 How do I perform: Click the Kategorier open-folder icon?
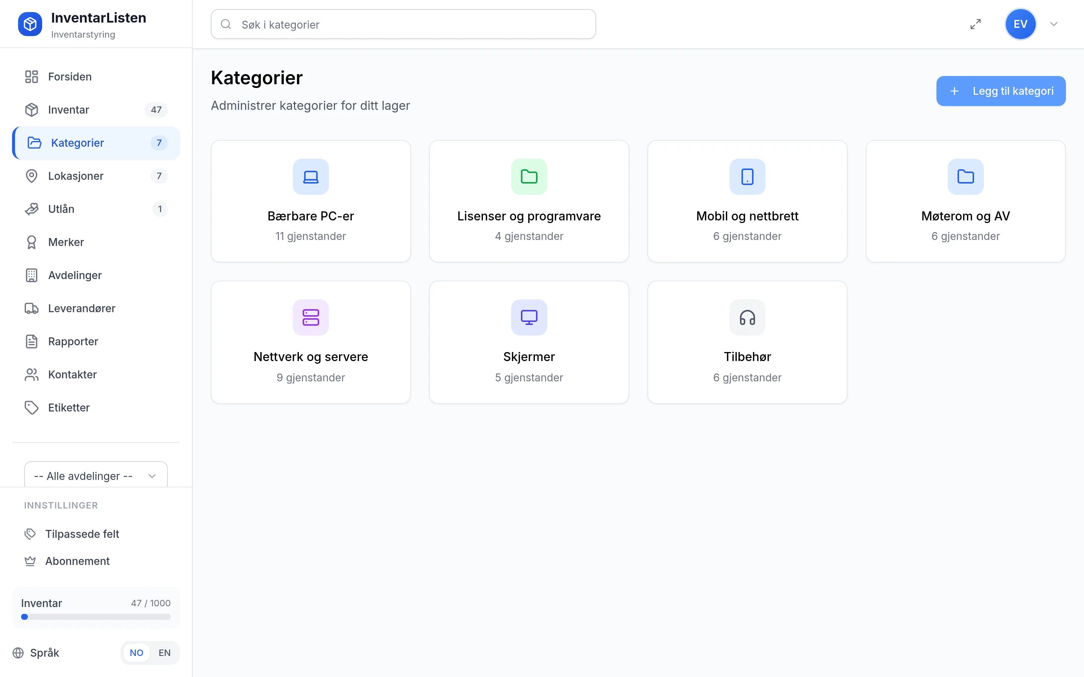click(x=35, y=143)
